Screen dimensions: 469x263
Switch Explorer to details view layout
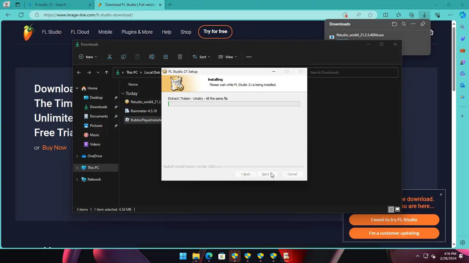[x=391, y=210]
